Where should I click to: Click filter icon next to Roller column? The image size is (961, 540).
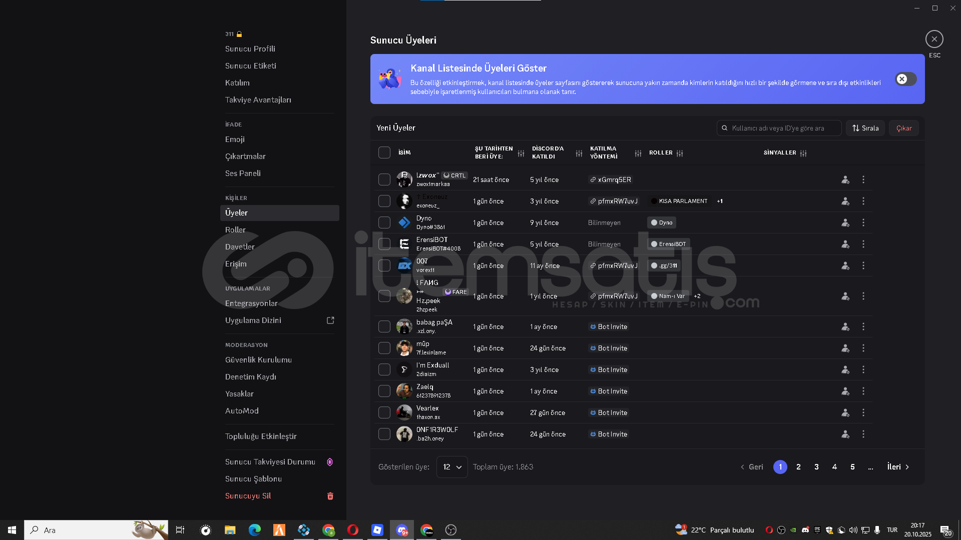pyautogui.click(x=680, y=153)
